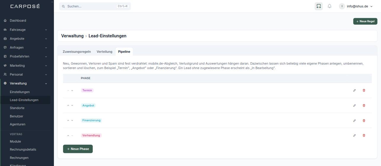Open Einstellungen in the sidebar

pyautogui.click(x=20, y=92)
